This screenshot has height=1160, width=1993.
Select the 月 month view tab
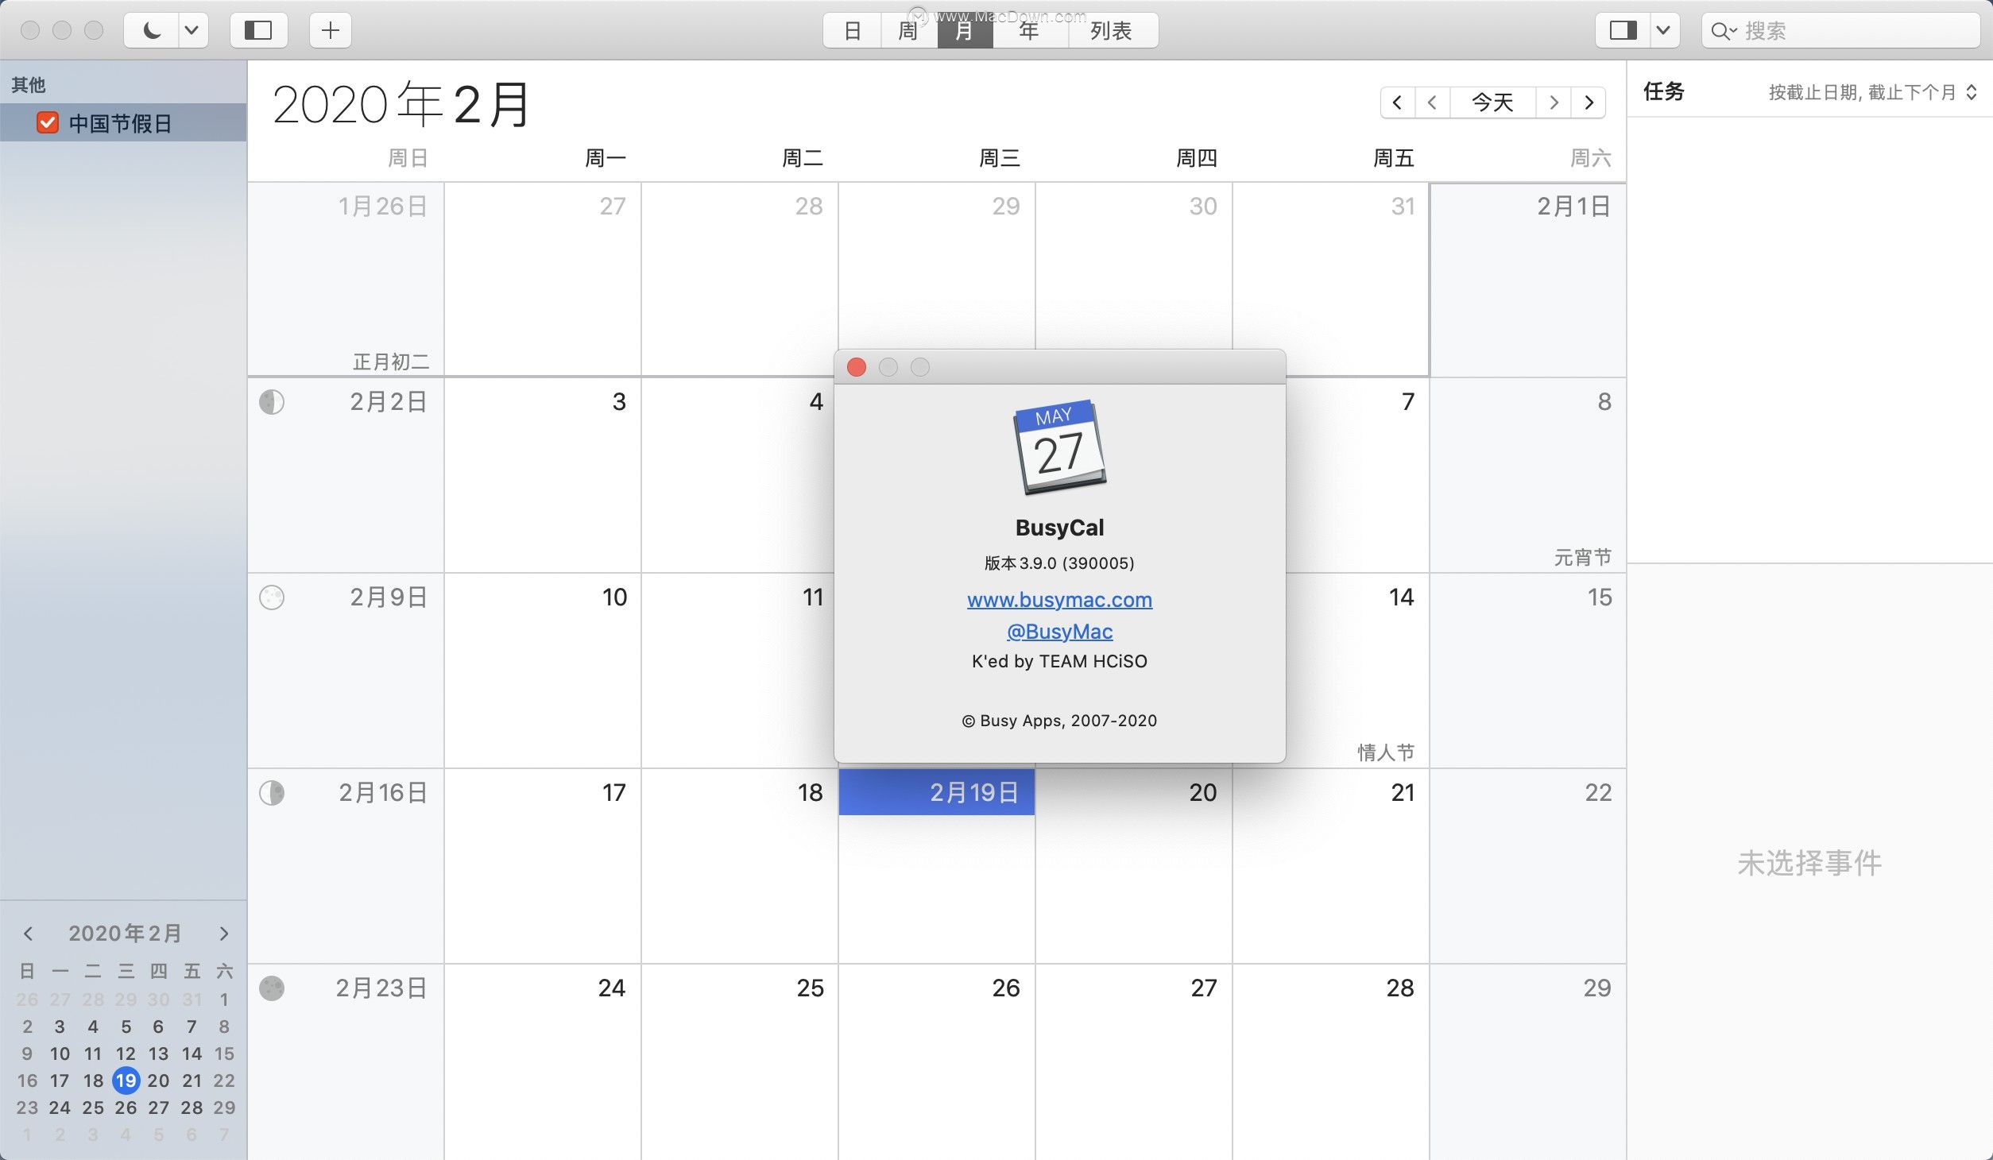click(x=965, y=30)
